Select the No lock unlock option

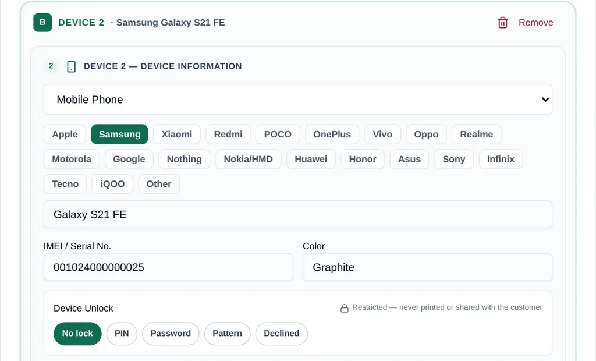(x=77, y=334)
